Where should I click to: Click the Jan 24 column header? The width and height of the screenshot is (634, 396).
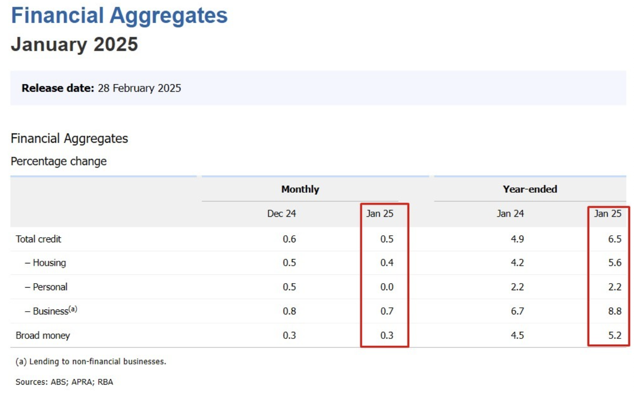click(x=510, y=213)
